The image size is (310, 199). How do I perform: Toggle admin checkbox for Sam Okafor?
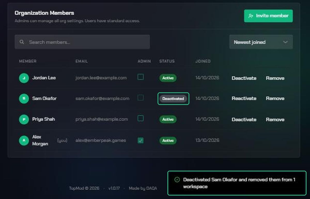[141, 98]
